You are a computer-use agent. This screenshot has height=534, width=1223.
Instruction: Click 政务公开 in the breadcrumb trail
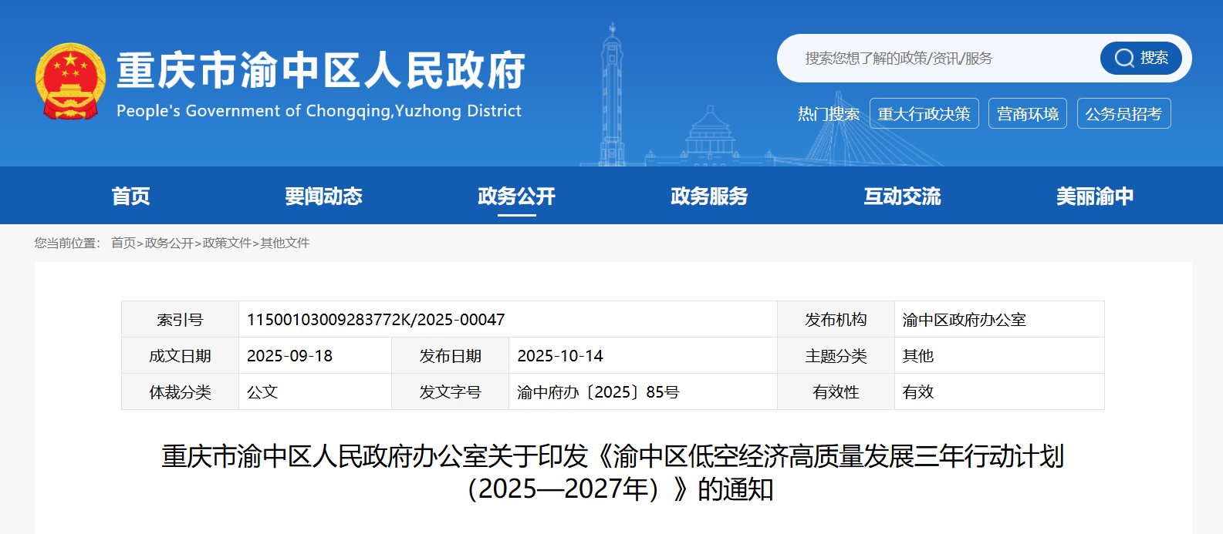pos(169,243)
